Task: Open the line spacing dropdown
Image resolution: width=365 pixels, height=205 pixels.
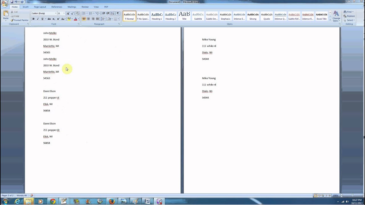Action: click(x=103, y=19)
